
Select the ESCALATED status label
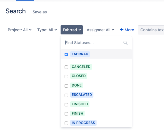pyautogui.click(x=82, y=95)
